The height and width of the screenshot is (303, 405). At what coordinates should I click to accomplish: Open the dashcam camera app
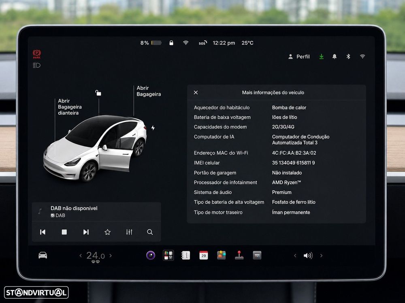151,255
